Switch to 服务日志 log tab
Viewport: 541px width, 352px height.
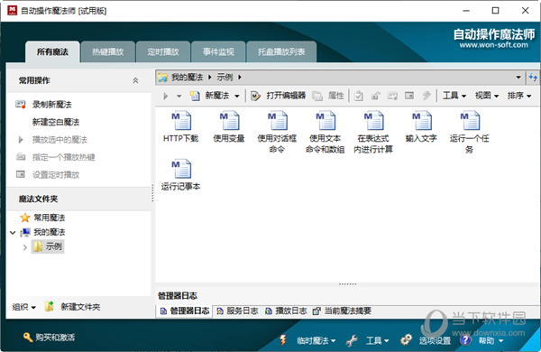coord(237,310)
